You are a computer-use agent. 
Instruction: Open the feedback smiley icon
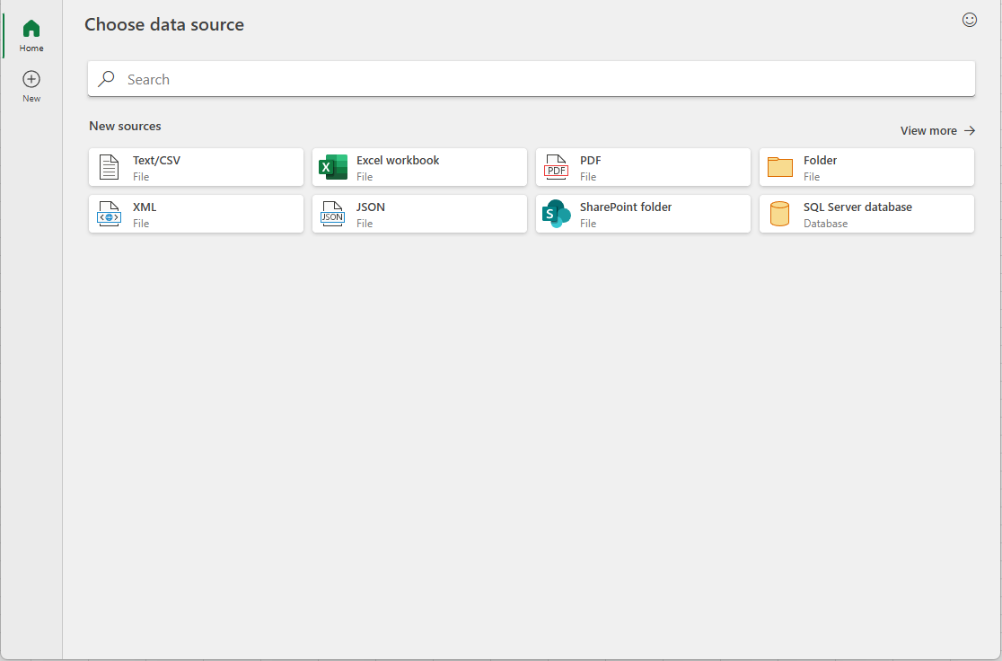tap(969, 19)
